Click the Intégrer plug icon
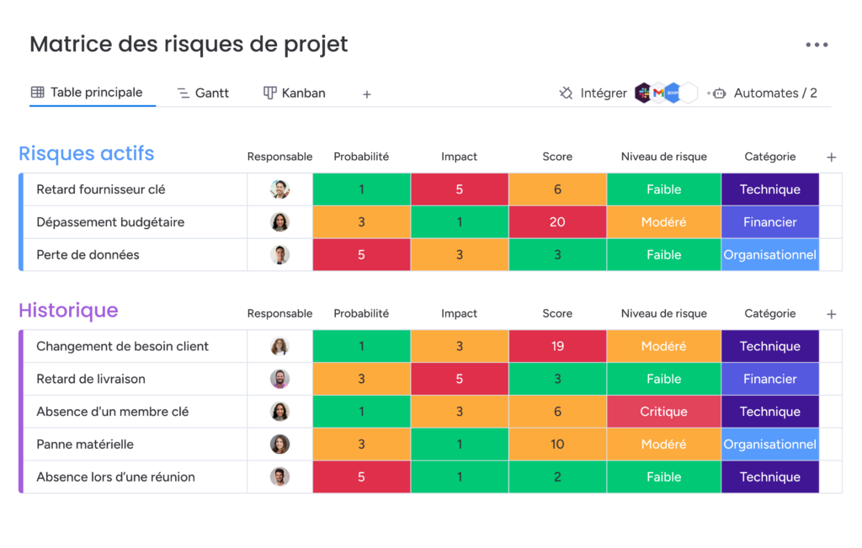 point(566,93)
